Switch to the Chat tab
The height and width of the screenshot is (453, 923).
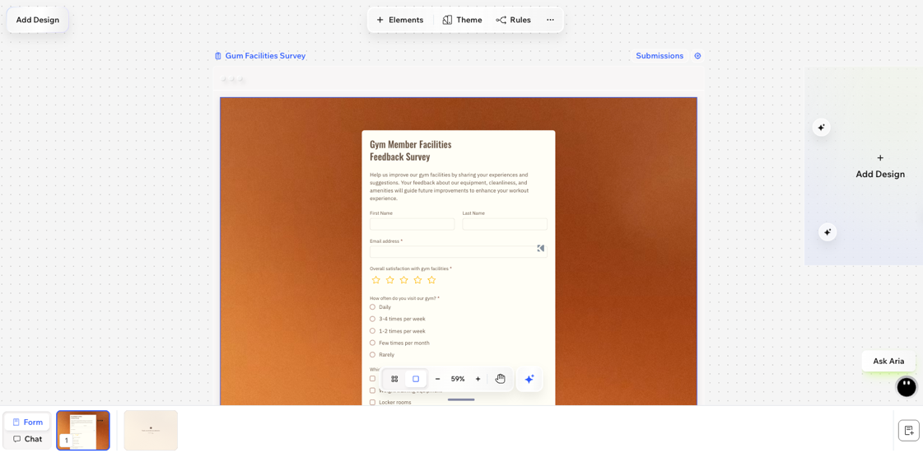click(27, 439)
